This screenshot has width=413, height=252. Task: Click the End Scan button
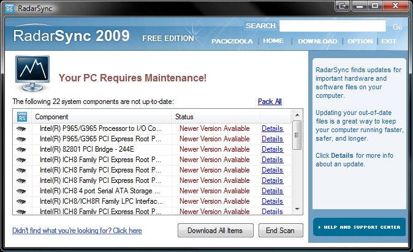point(281,231)
